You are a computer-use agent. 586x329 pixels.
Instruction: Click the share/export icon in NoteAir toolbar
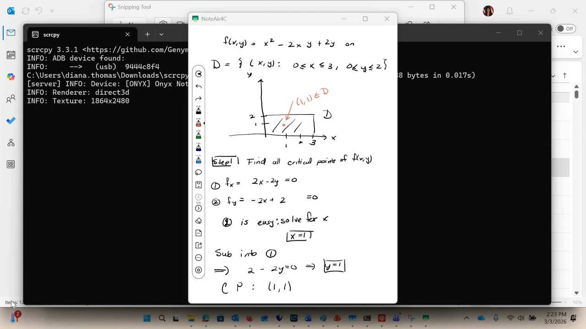[198, 245]
